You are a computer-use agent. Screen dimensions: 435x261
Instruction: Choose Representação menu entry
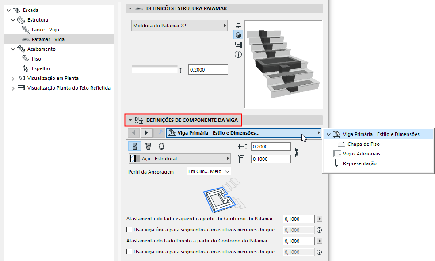coord(359,163)
